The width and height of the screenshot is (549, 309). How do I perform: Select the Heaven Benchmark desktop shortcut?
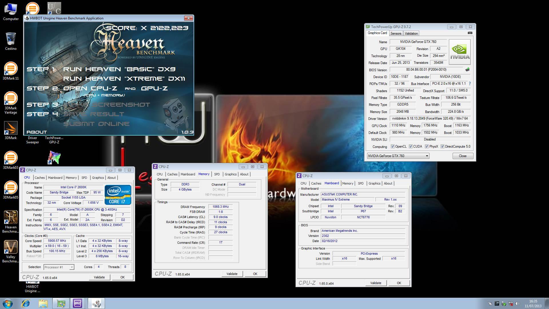coord(11,222)
